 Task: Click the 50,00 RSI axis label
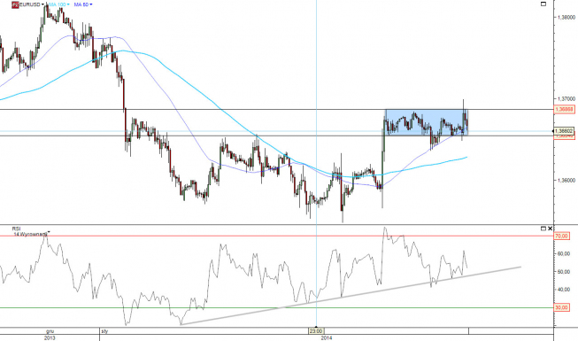point(565,272)
